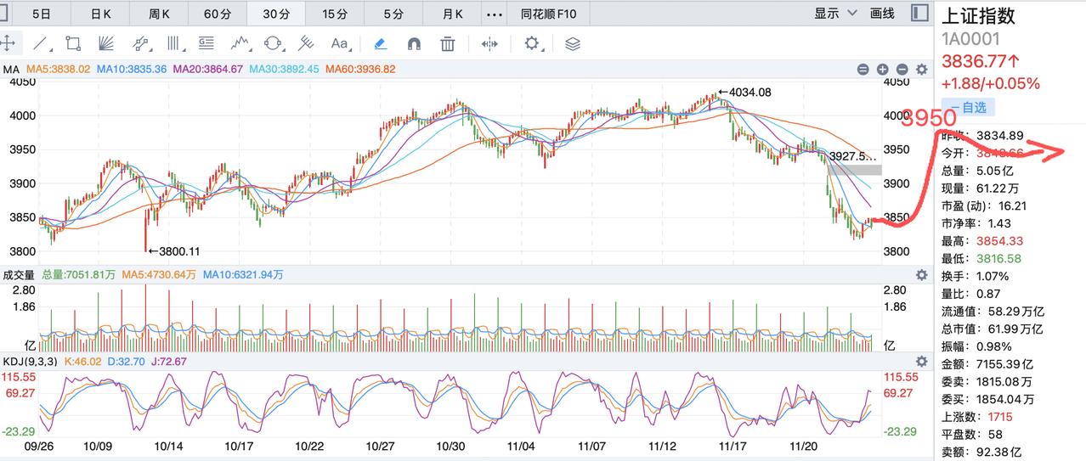
Task: Toggle the magnet snap mode
Action: click(x=415, y=43)
